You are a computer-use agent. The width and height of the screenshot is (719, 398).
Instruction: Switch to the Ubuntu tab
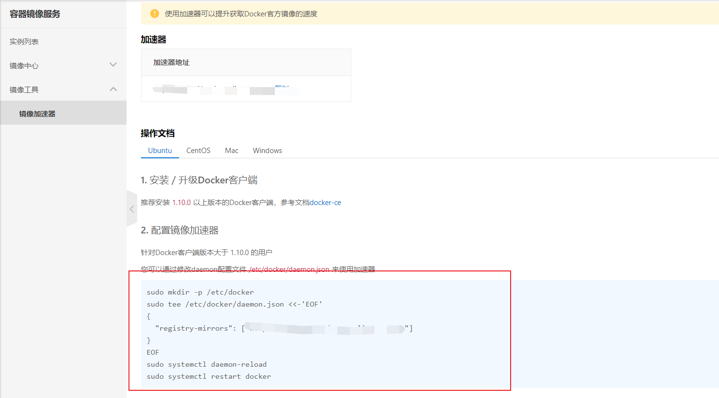tap(160, 151)
